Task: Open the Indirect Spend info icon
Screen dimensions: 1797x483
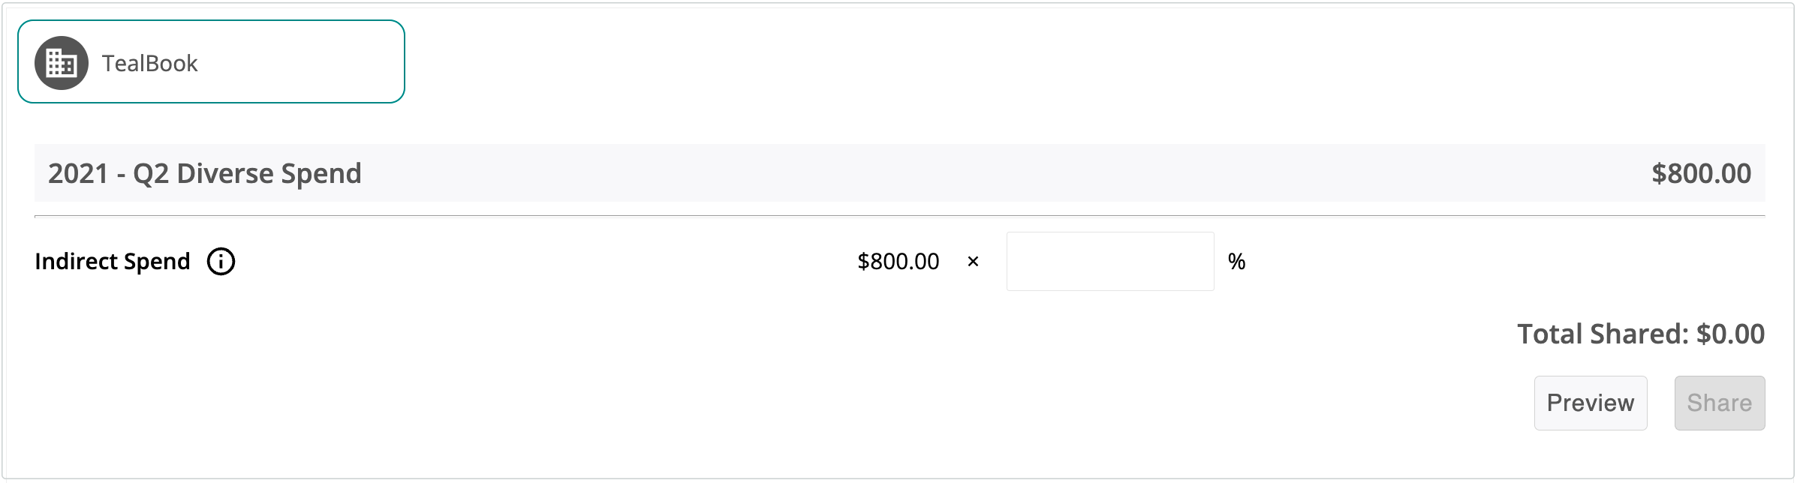Action: pyautogui.click(x=221, y=262)
